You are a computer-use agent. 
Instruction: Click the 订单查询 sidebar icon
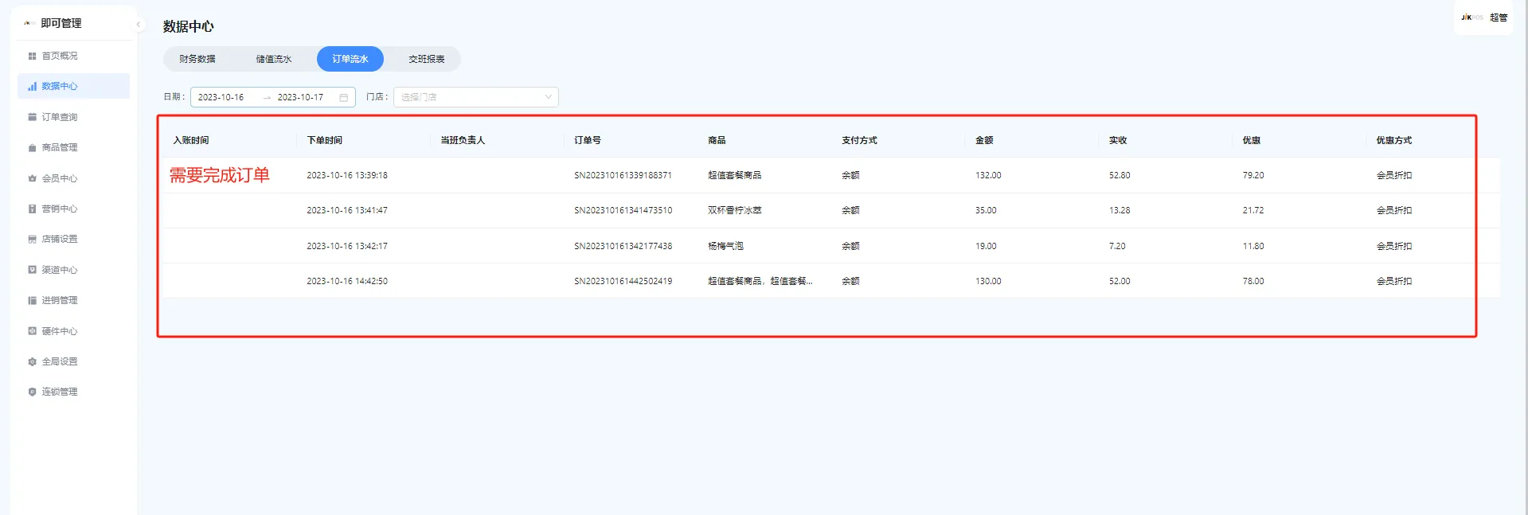[32, 117]
